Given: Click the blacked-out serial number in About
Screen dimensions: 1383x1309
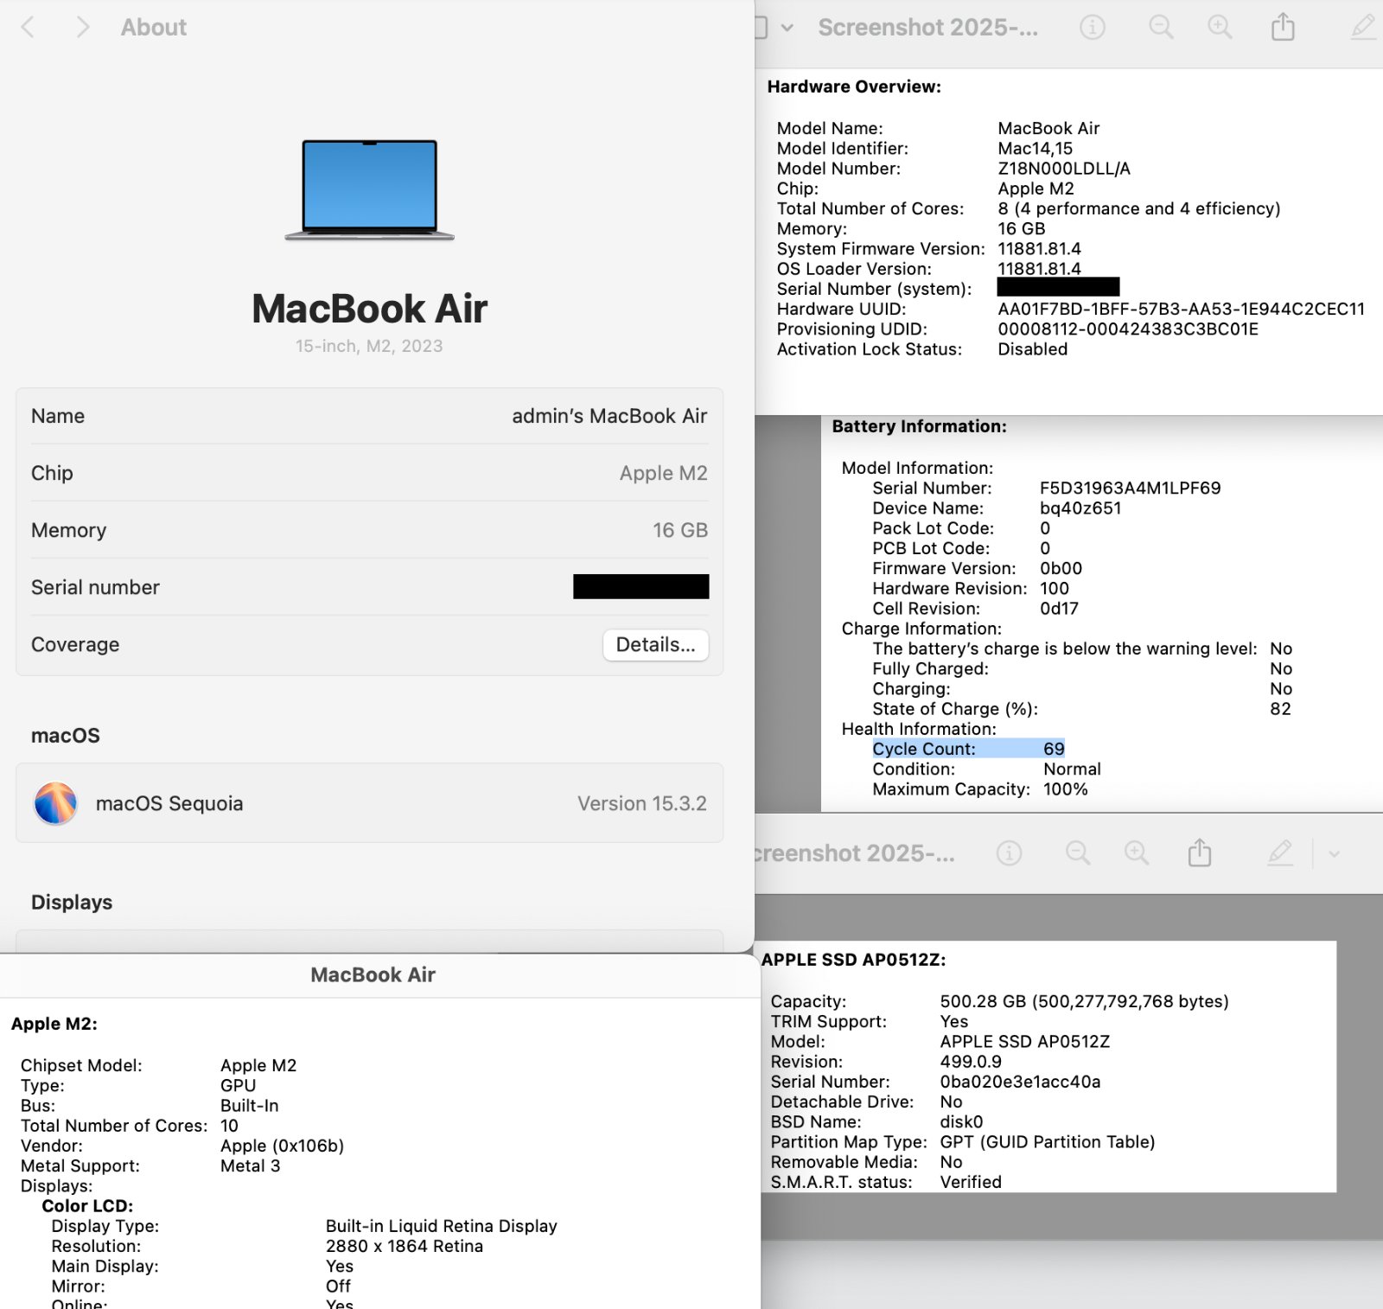Looking at the screenshot, I should click(641, 586).
